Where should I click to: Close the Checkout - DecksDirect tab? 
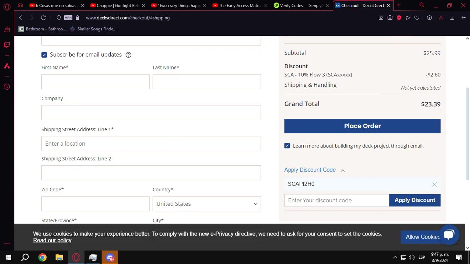(x=388, y=6)
